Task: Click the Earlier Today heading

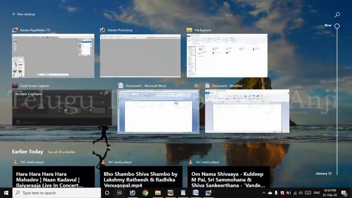Action: 28,152
